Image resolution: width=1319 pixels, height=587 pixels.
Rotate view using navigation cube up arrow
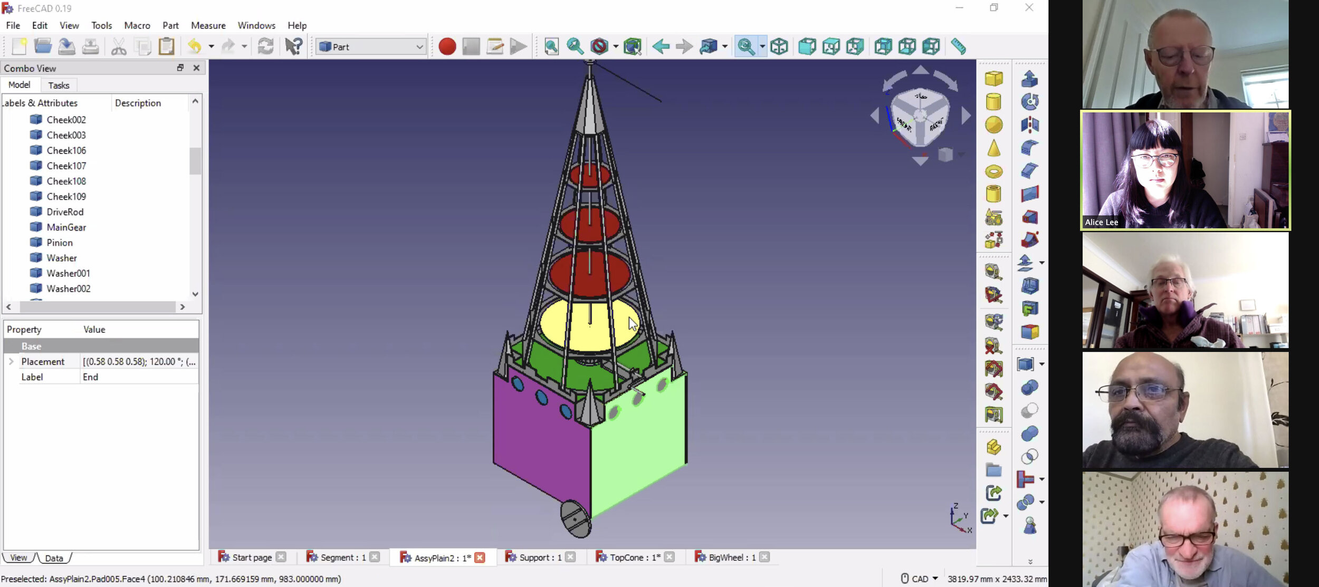[x=920, y=70]
